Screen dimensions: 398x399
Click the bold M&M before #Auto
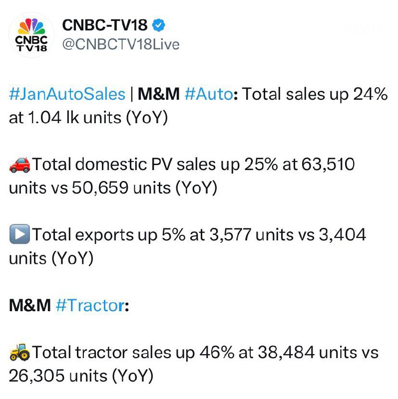click(159, 94)
